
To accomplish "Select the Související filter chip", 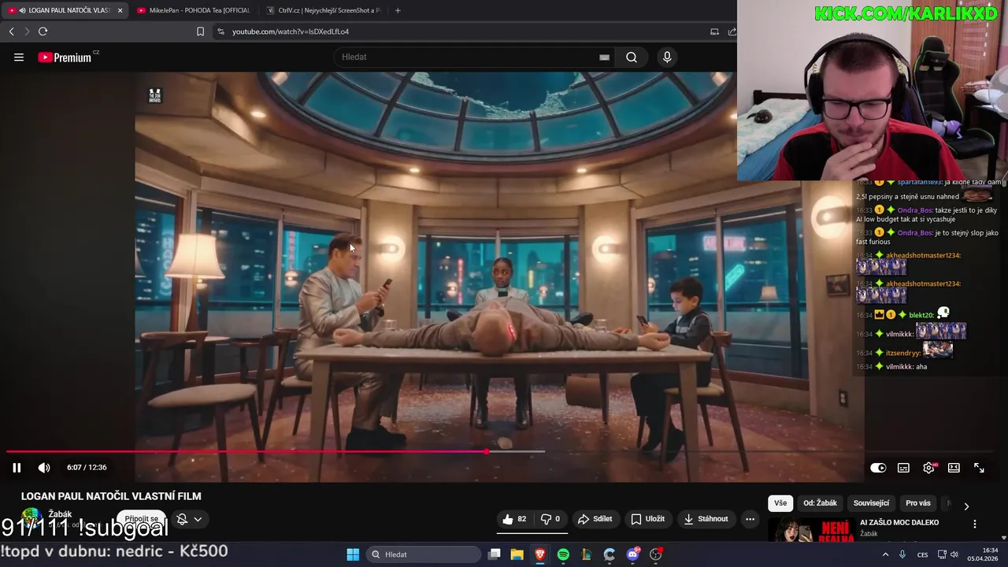I will point(871,503).
